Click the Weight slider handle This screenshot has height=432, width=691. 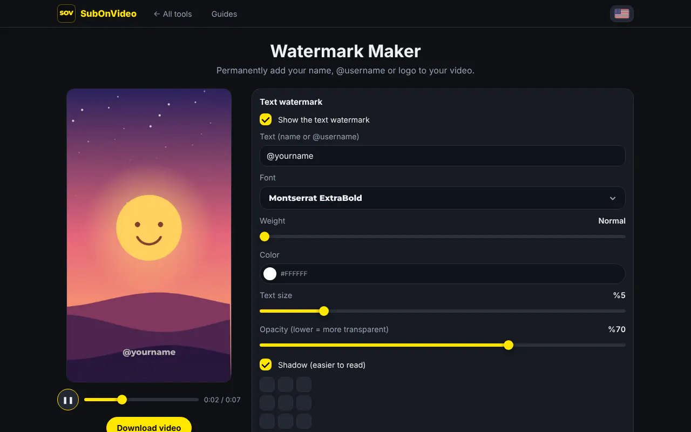[x=265, y=237]
